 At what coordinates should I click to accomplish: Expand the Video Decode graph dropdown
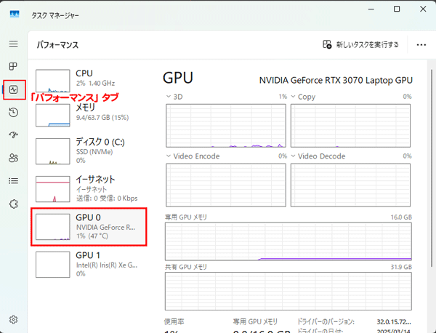(294, 156)
